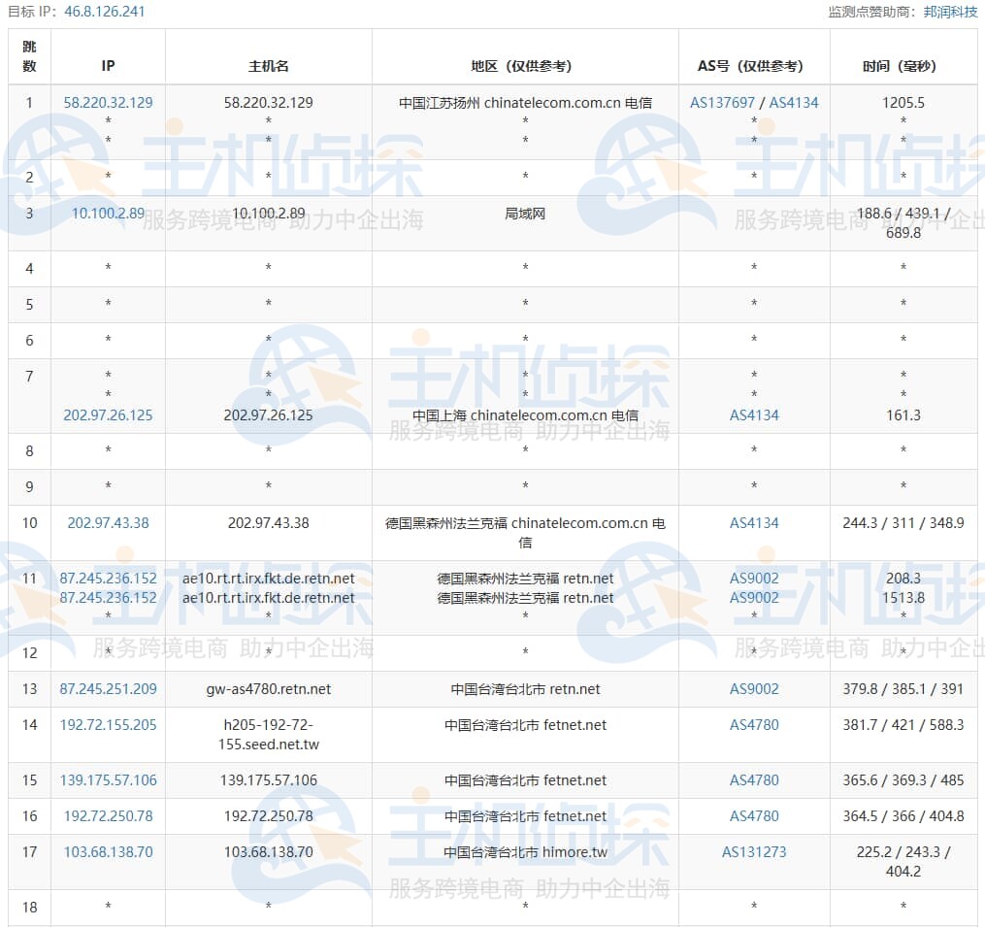Select the AS号 column header
This screenshot has height=927, width=985.
pos(753,66)
